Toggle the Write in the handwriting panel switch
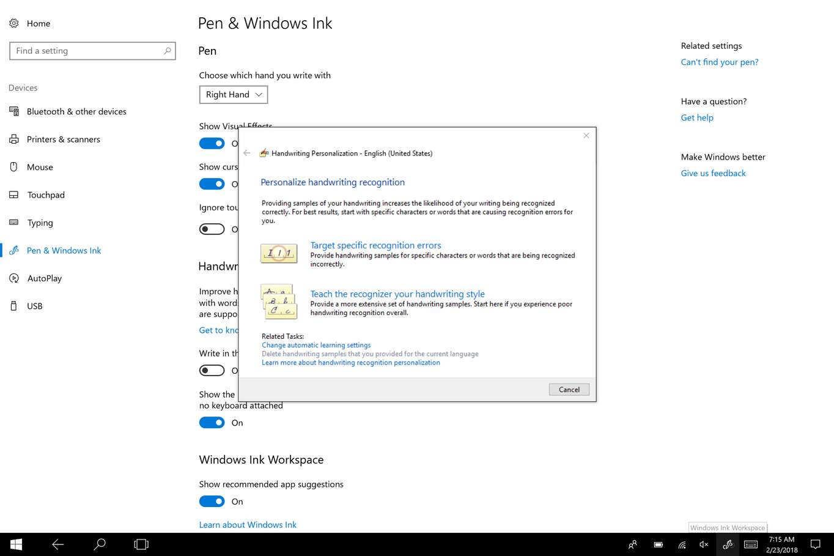The height and width of the screenshot is (556, 834). click(212, 371)
